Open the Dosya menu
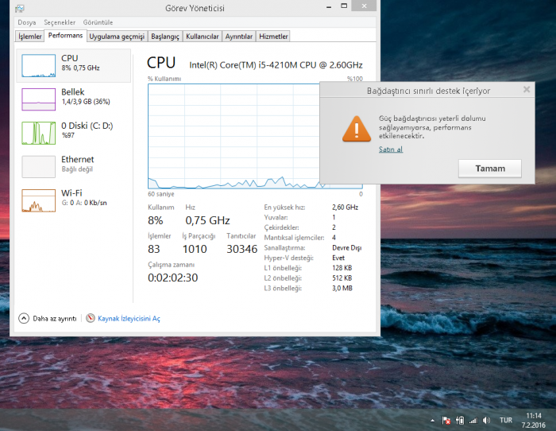This screenshot has width=556, height=431. pos(26,22)
